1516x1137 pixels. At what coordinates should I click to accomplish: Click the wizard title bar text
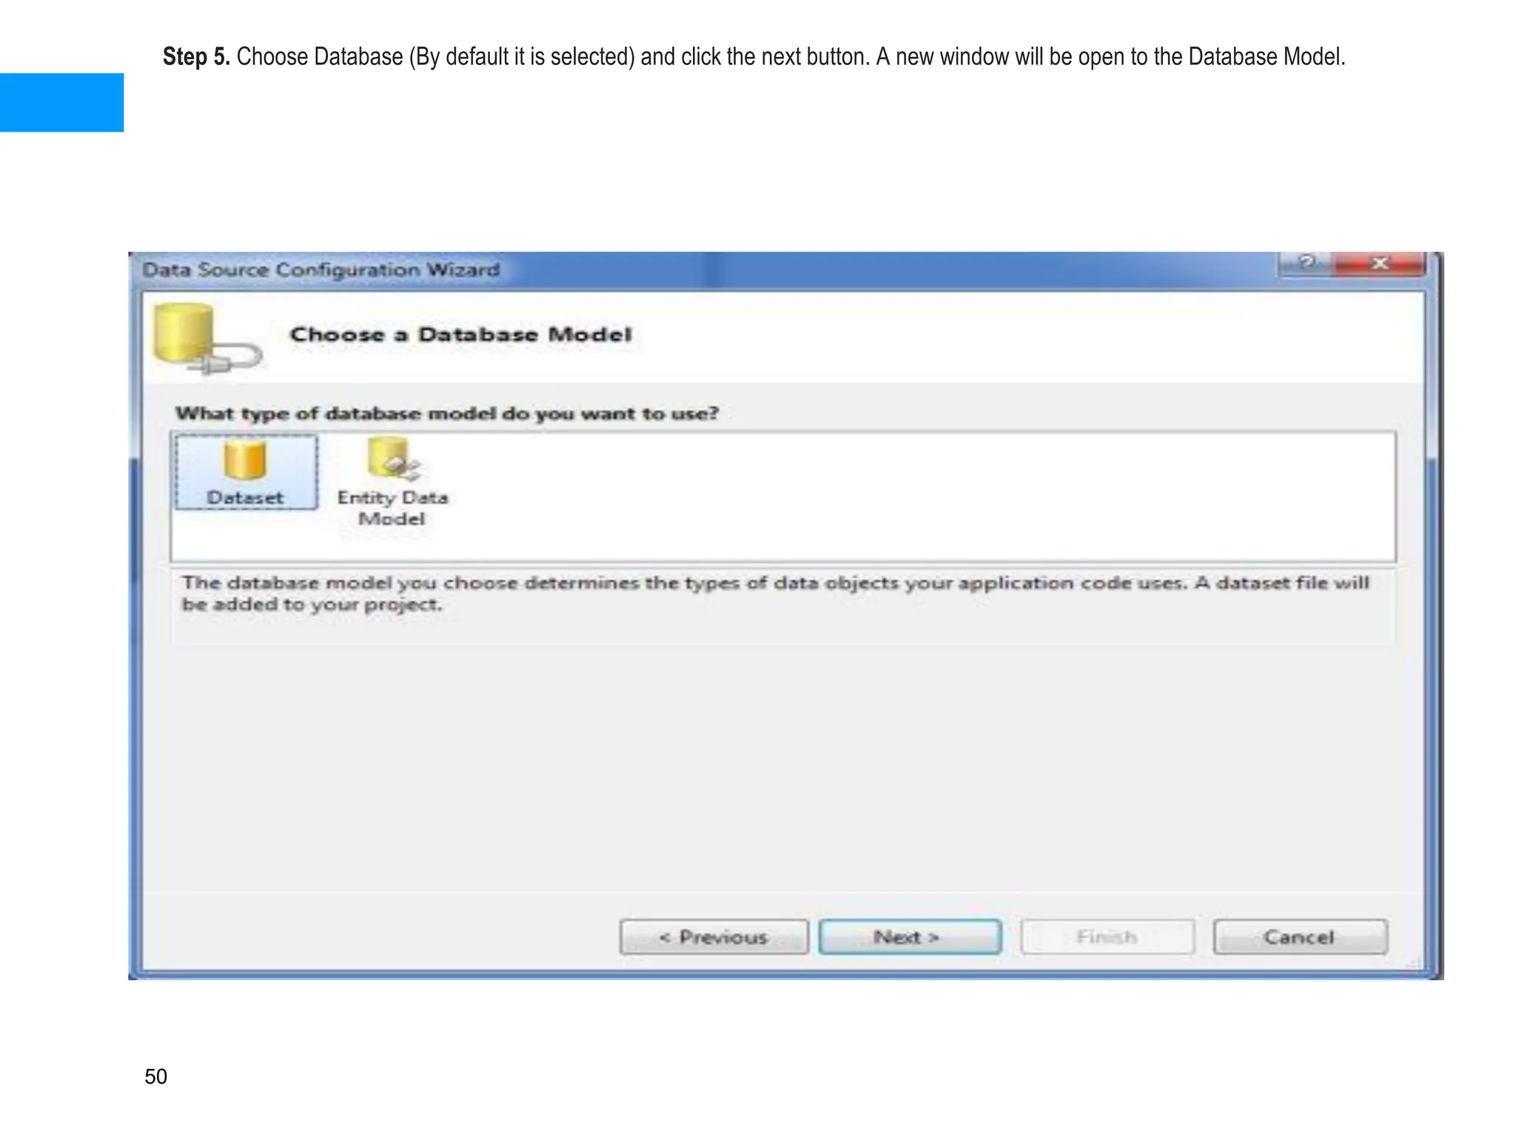[x=321, y=269]
